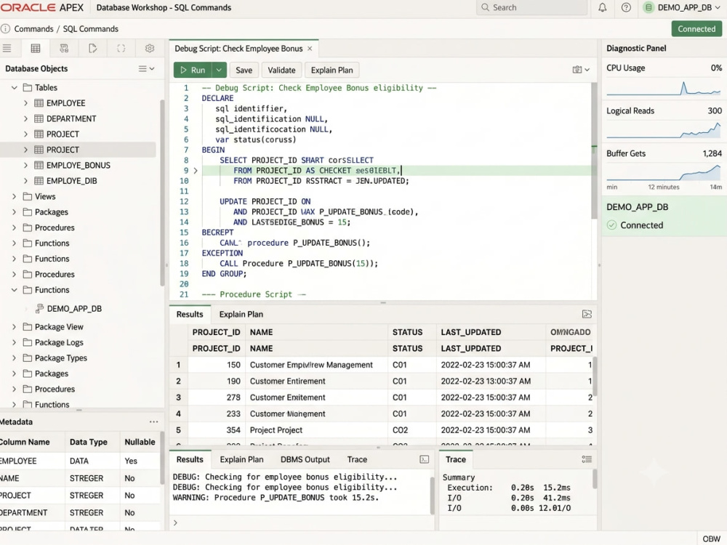Viewport: 727px width, 545px height.
Task: Switch to the upper Explain Plan tab
Action: click(x=241, y=314)
